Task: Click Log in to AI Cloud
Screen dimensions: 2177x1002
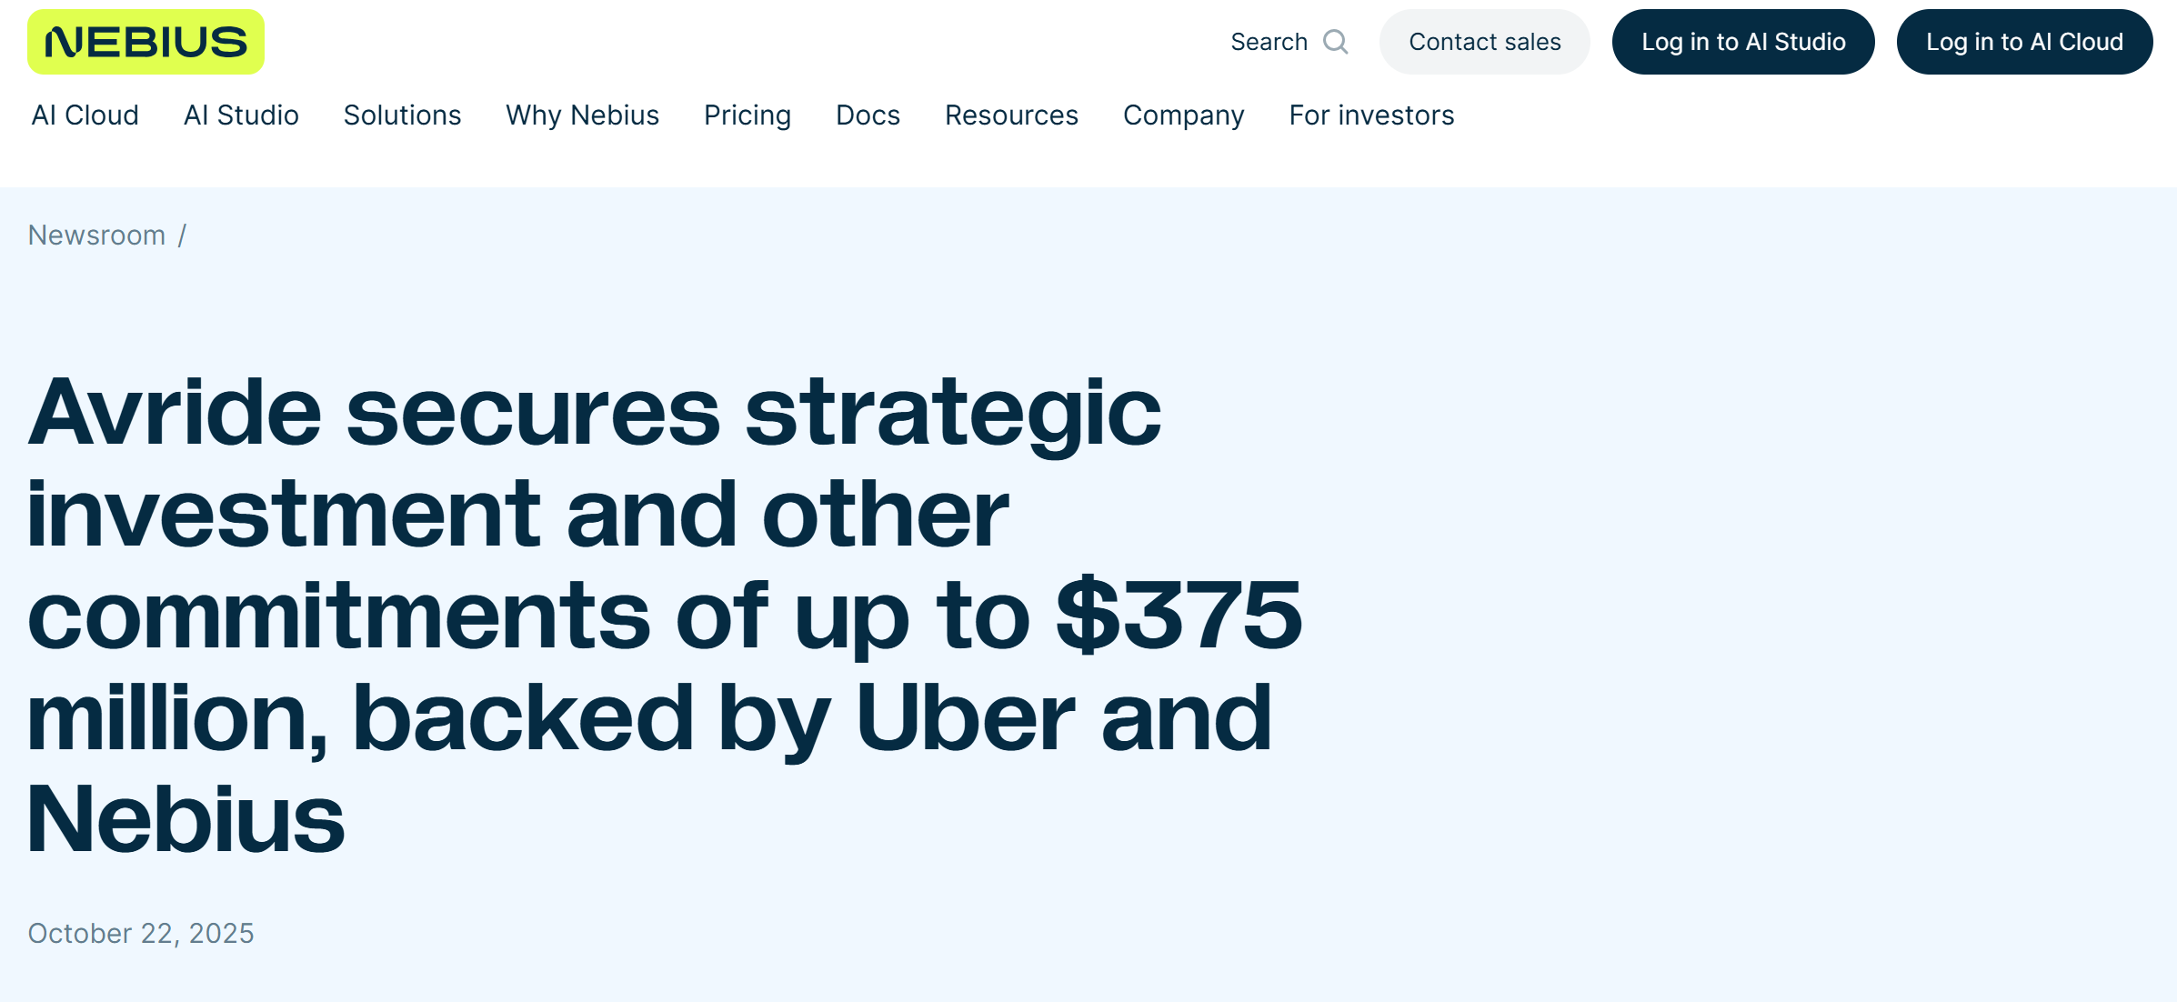Action: point(2023,42)
